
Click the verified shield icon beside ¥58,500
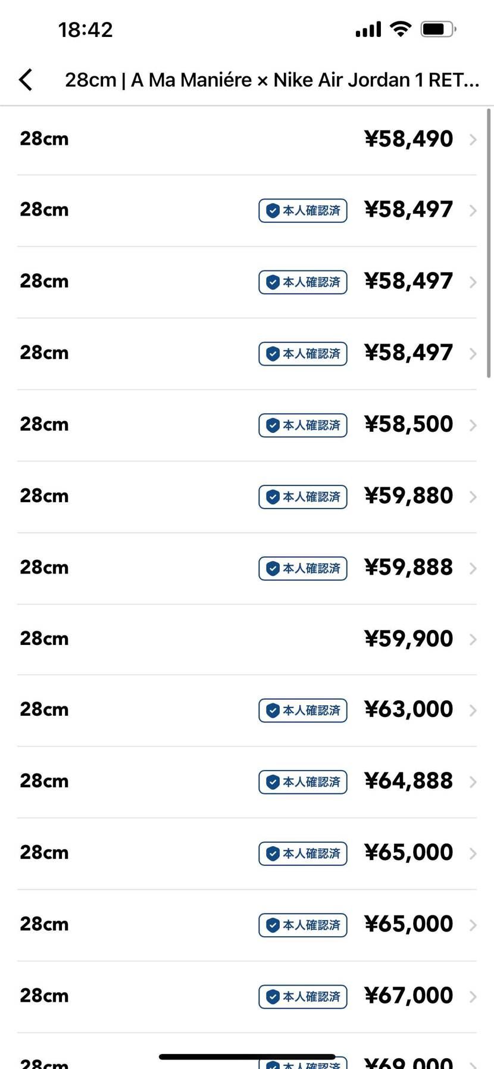click(x=273, y=425)
